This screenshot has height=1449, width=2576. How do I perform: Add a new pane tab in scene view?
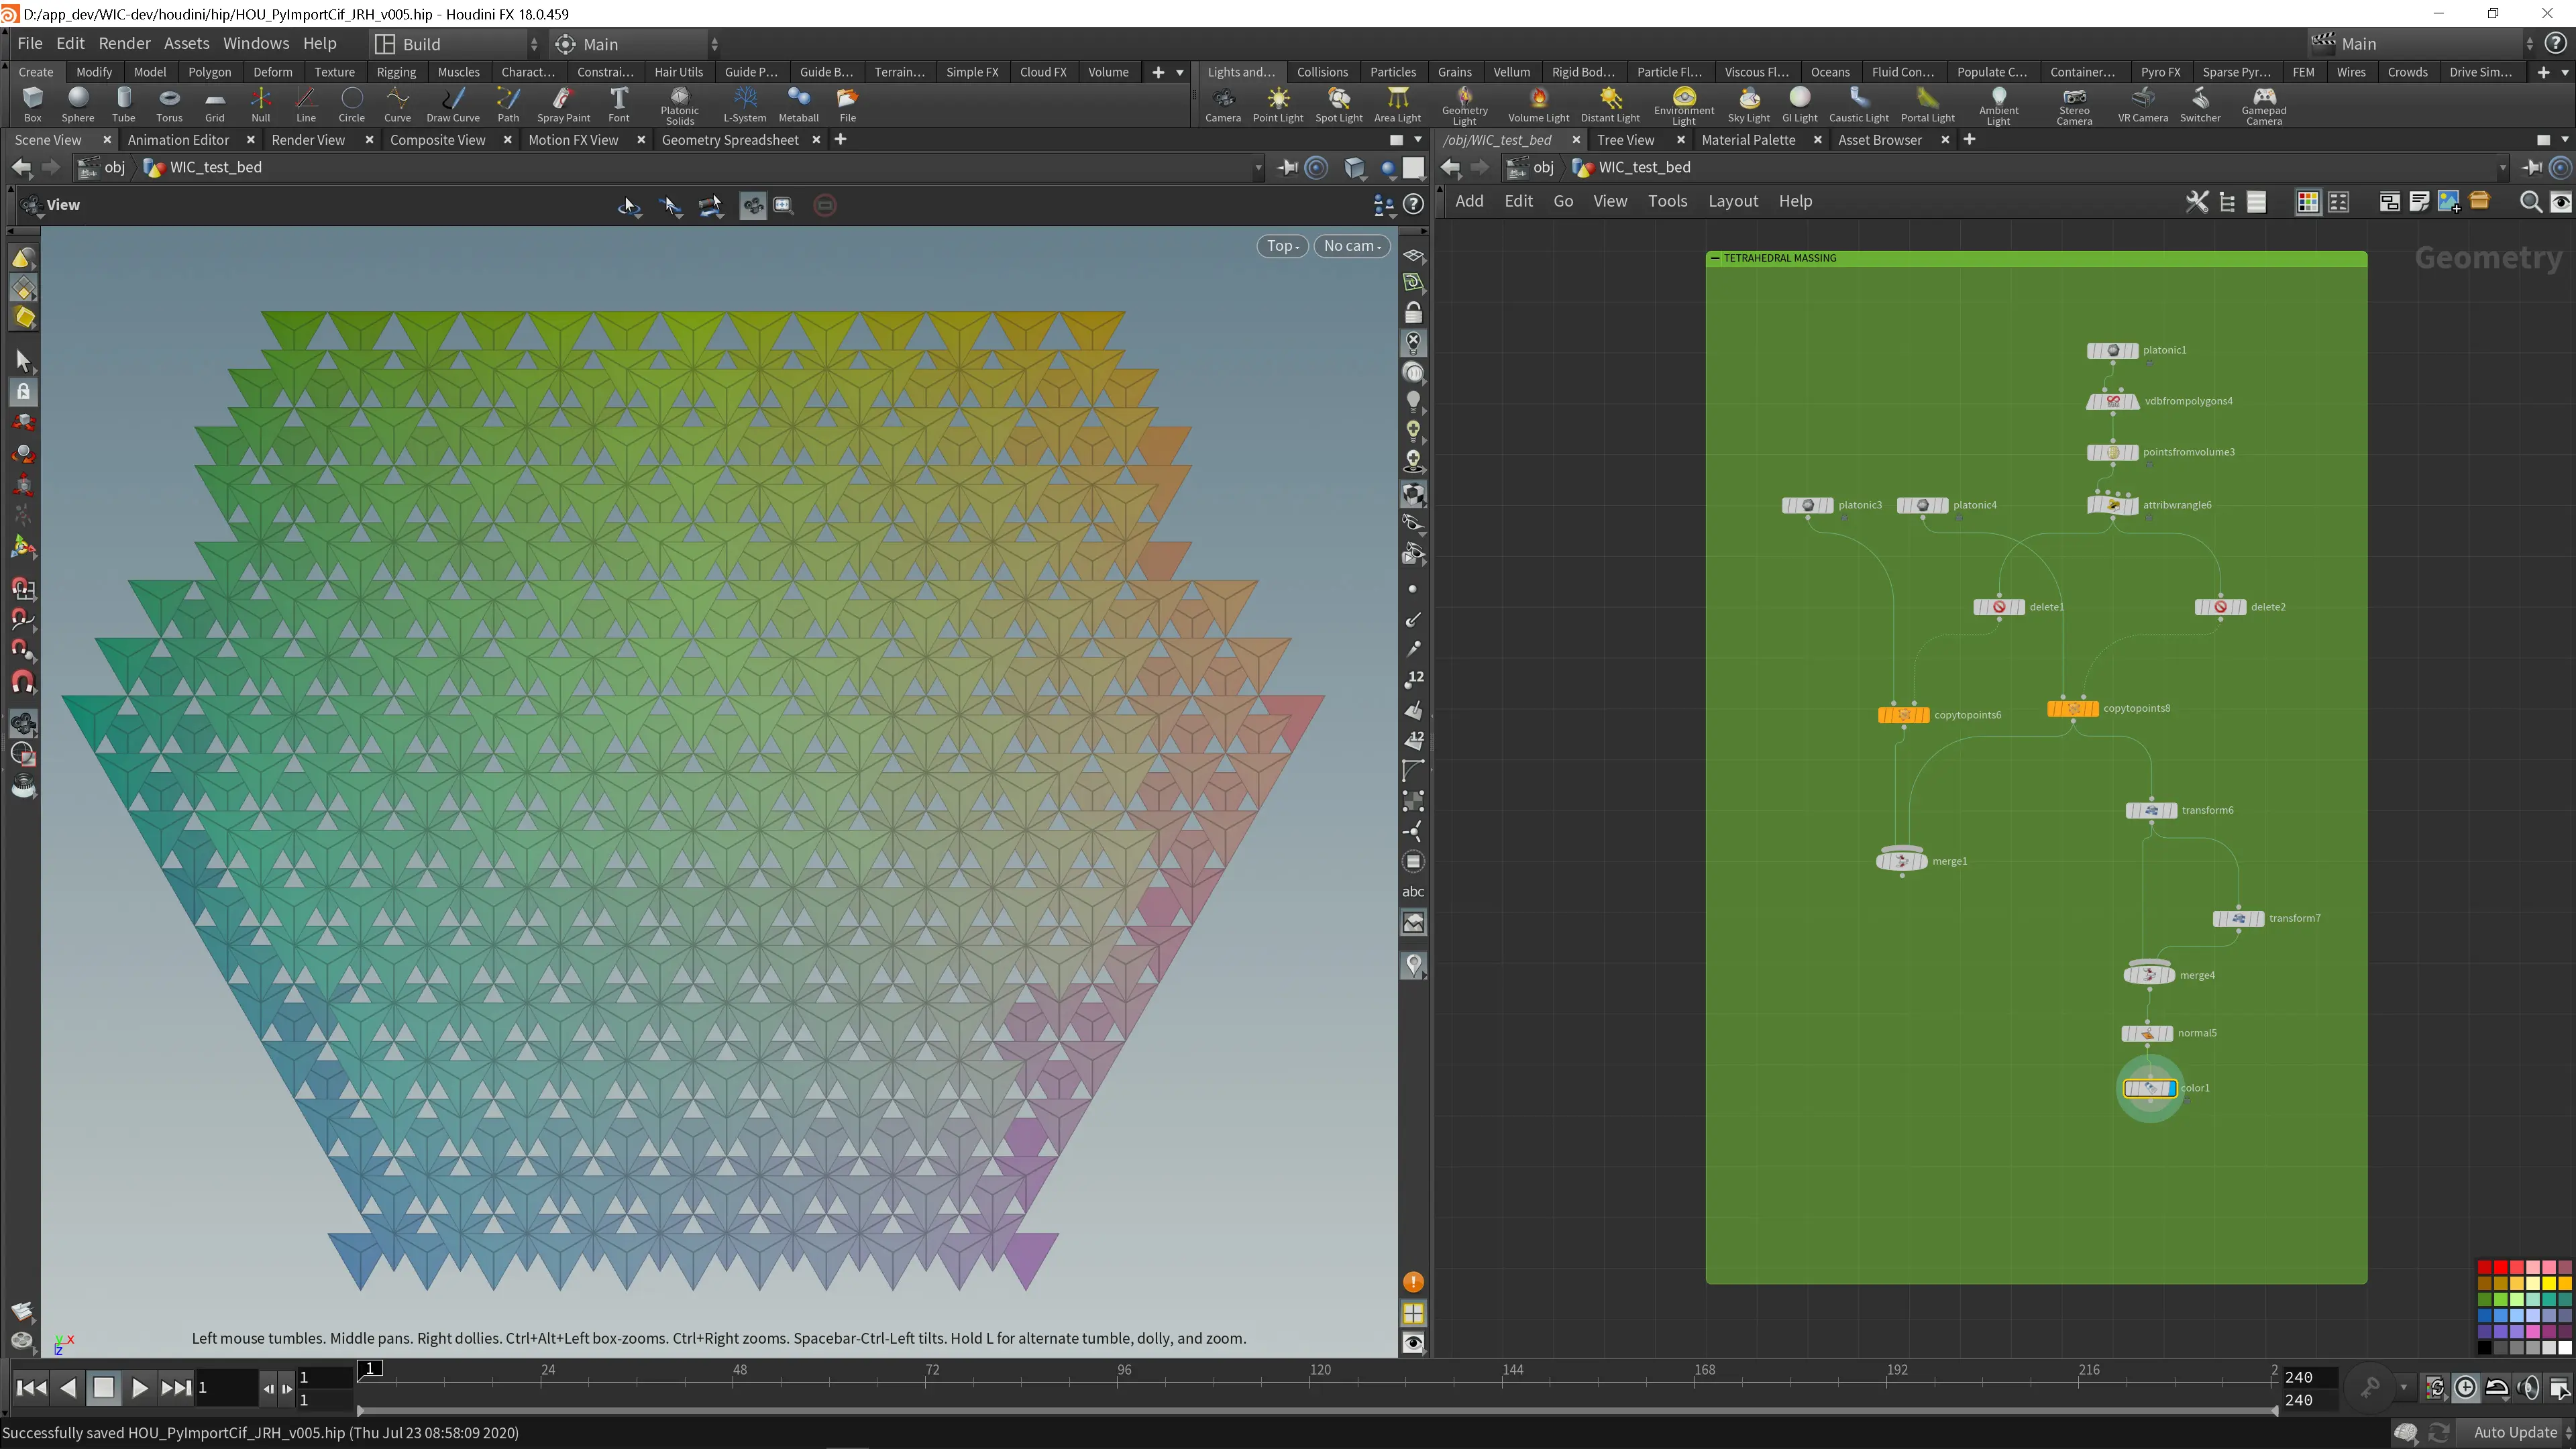(840, 140)
